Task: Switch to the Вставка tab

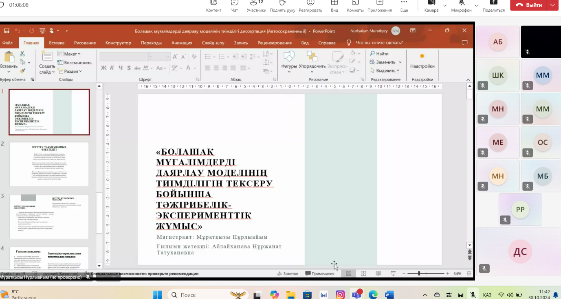Action: [57, 43]
